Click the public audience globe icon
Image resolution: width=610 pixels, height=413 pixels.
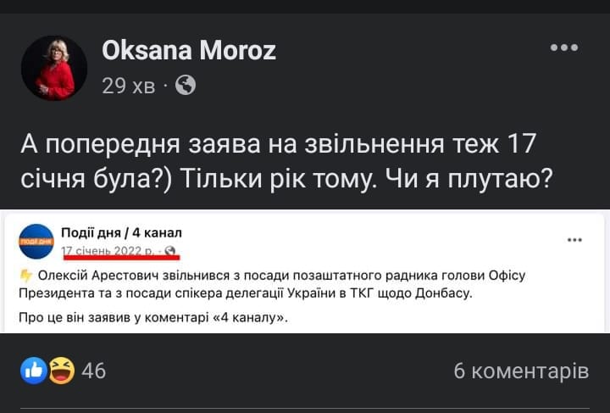pos(186,86)
